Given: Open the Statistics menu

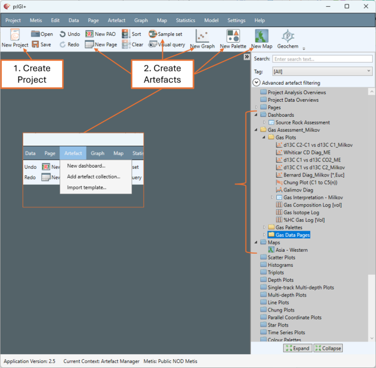Looking at the screenshot, I should 185,20.
